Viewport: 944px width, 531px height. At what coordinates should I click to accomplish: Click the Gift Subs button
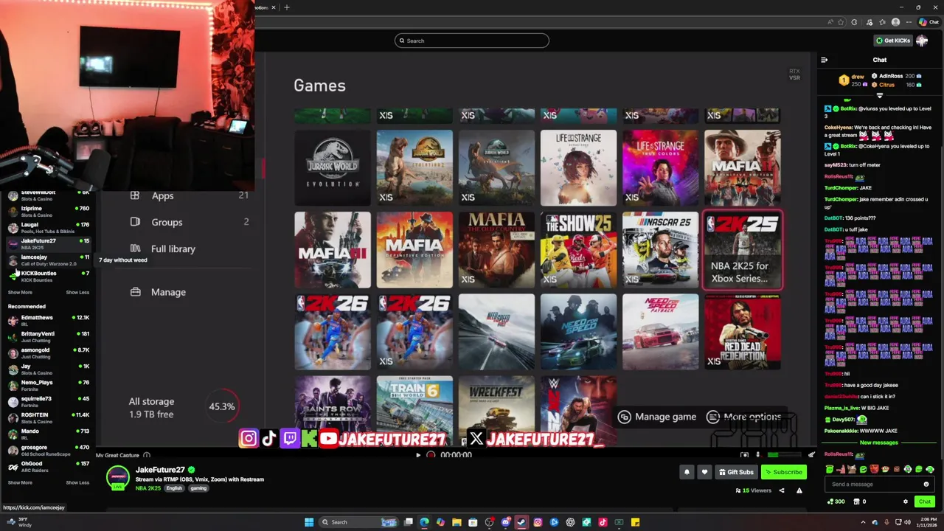736,472
